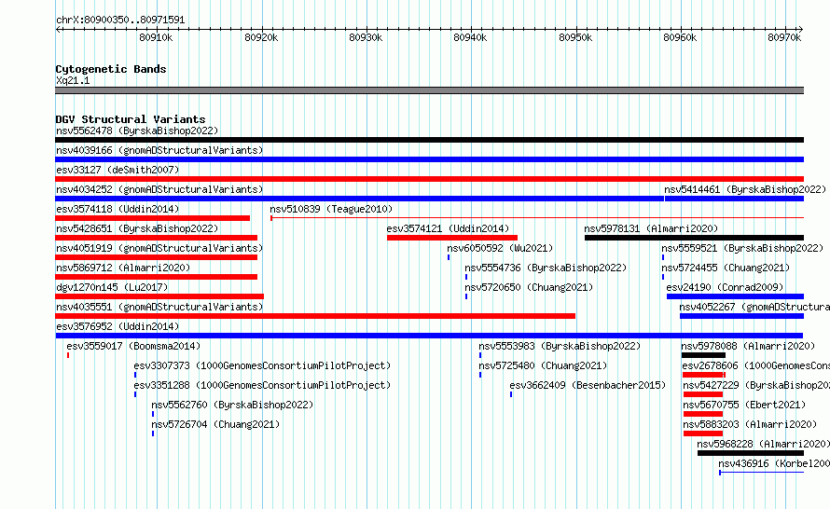Click the 80970k ruler position

(784, 37)
